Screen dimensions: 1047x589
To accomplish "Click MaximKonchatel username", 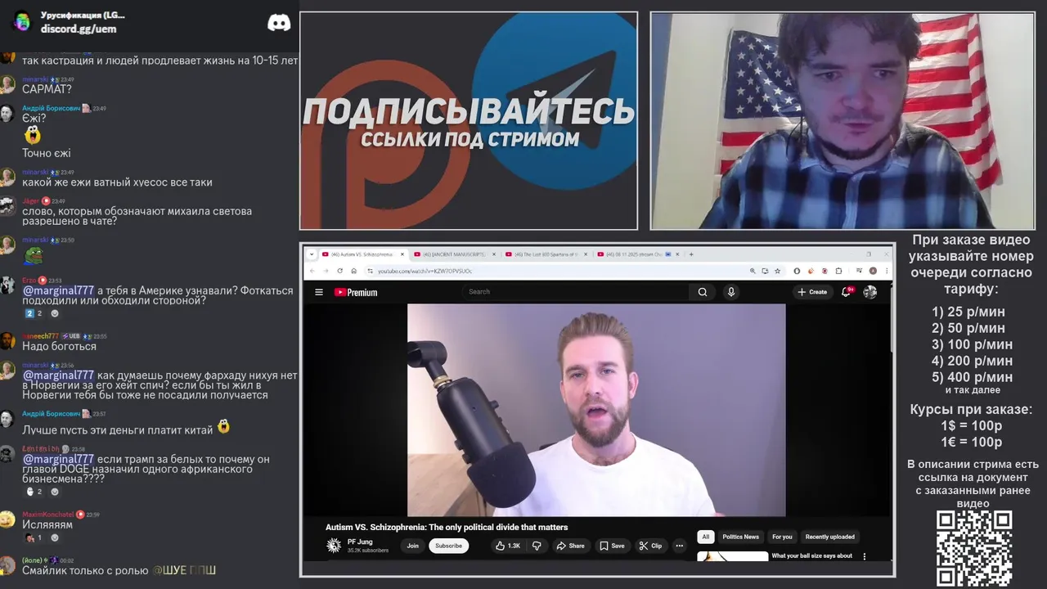I will [x=48, y=515].
